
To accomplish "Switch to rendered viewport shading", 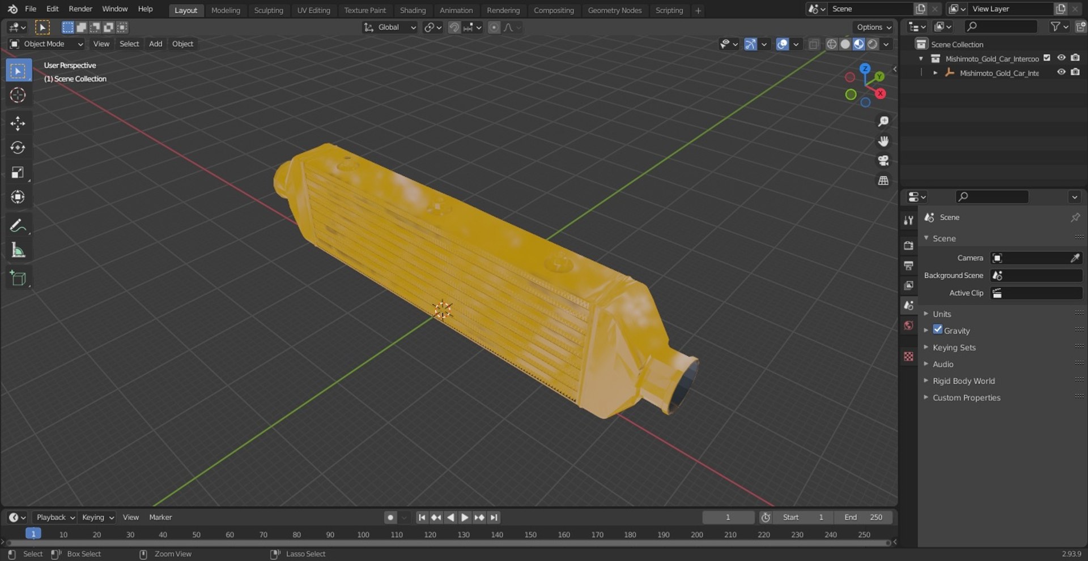I will pos(873,44).
